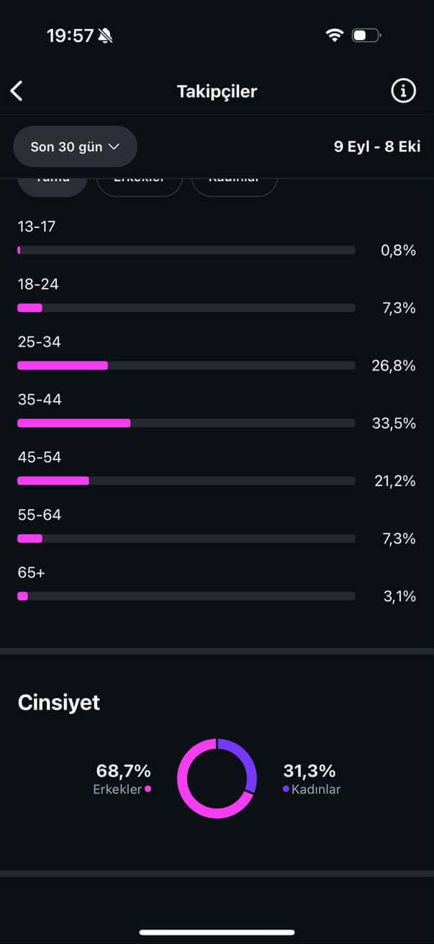Tap the chevron in the Son 30 gün pill

(113, 147)
